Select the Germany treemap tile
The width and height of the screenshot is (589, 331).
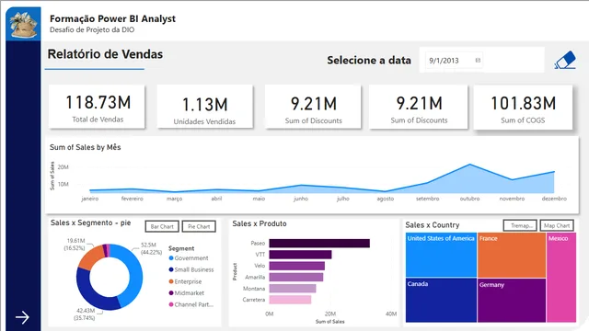pyautogui.click(x=512, y=301)
